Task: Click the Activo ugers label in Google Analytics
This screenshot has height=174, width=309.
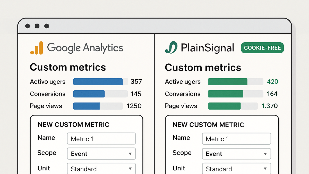Action: (48, 82)
